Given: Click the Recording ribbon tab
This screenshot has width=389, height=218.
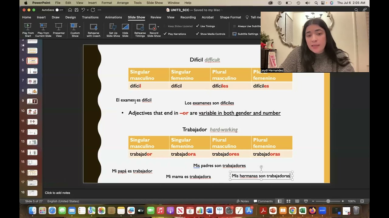Looking at the screenshot, I should click(x=188, y=17).
